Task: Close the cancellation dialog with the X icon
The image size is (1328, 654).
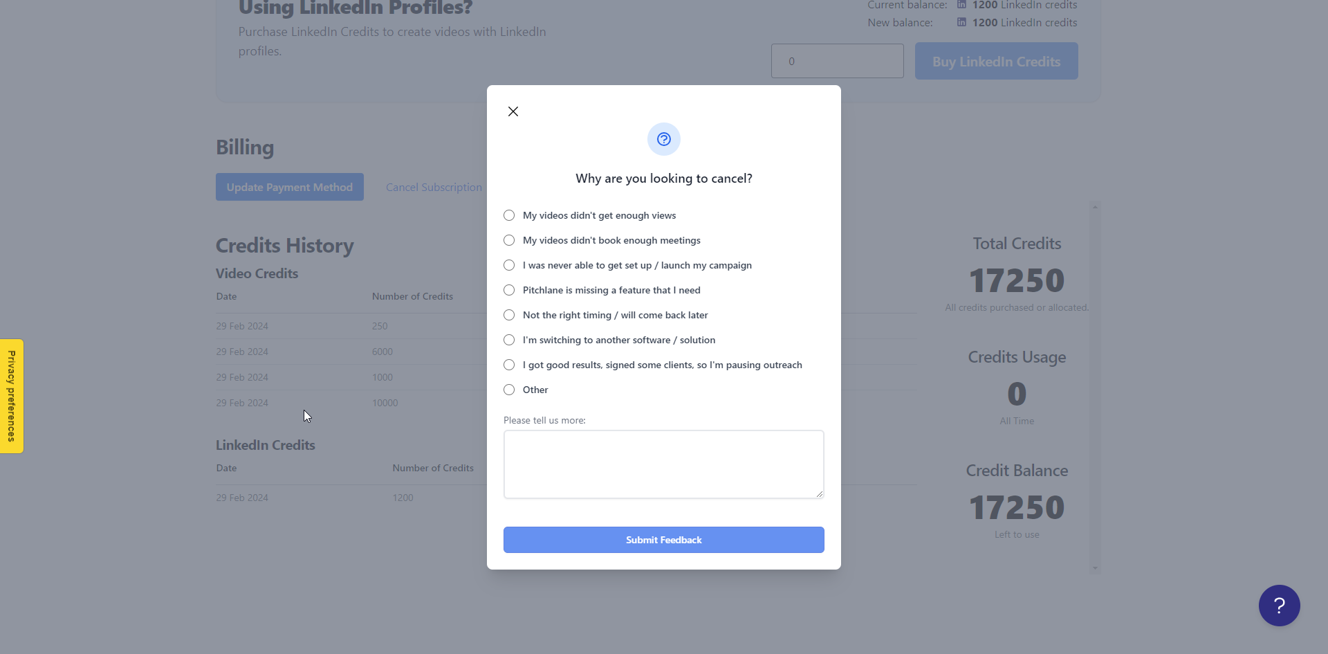Action: tap(513, 111)
